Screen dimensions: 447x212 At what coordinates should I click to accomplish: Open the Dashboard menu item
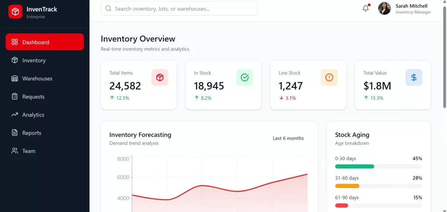[x=45, y=42]
